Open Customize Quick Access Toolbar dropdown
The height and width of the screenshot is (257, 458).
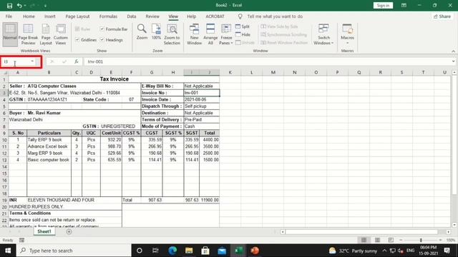(45, 6)
